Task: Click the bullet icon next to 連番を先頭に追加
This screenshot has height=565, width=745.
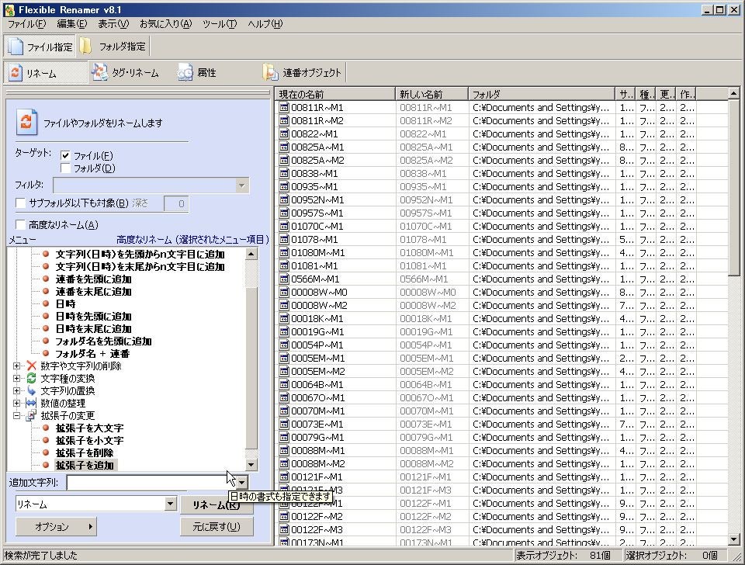Action: (x=46, y=279)
